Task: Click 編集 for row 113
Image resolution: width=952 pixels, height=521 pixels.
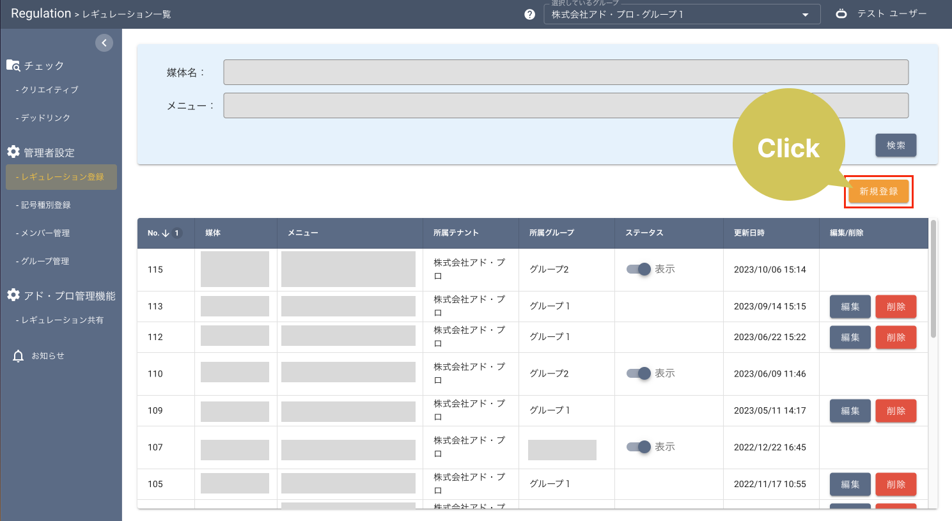Action: pos(850,306)
